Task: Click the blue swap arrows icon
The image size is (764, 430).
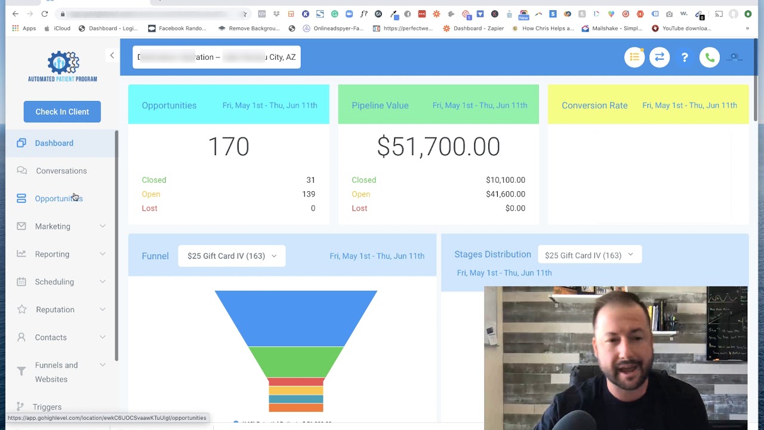Action: [660, 57]
